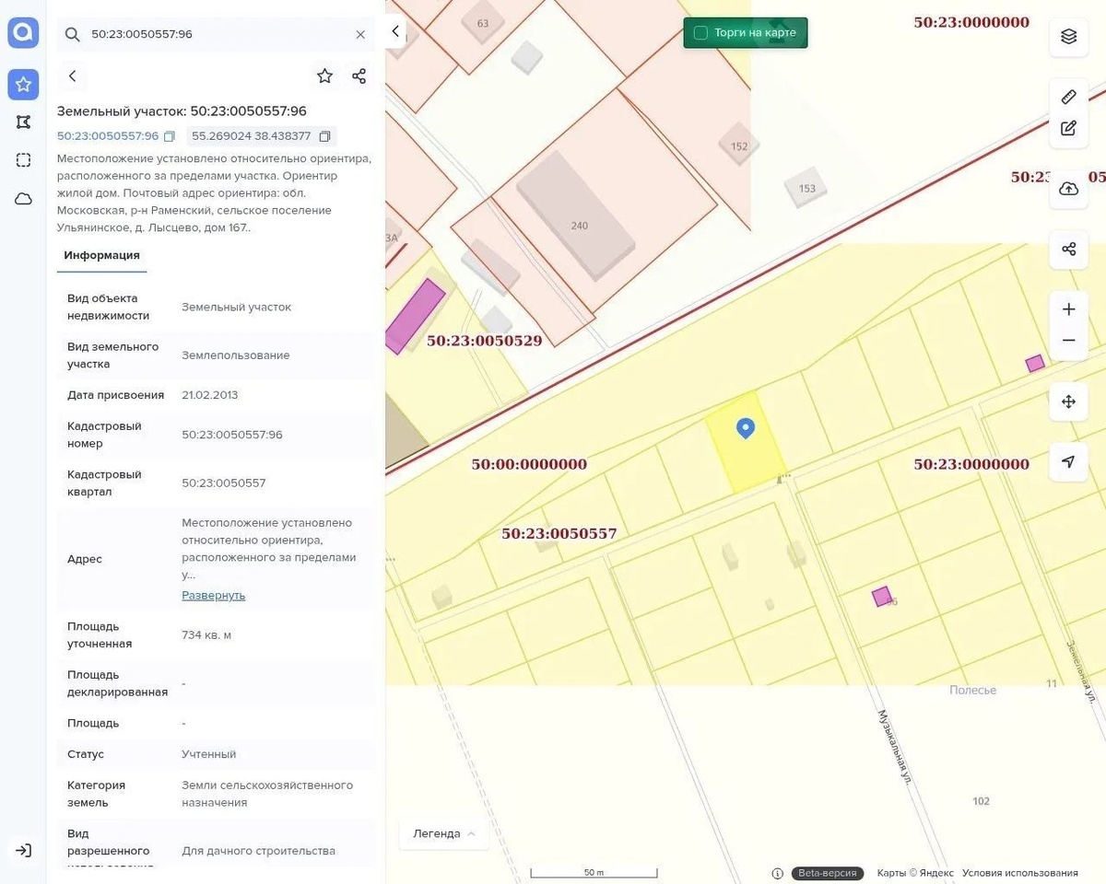
Task: Click cadastral link 50:23:0050557:96
Action: pyautogui.click(x=108, y=136)
